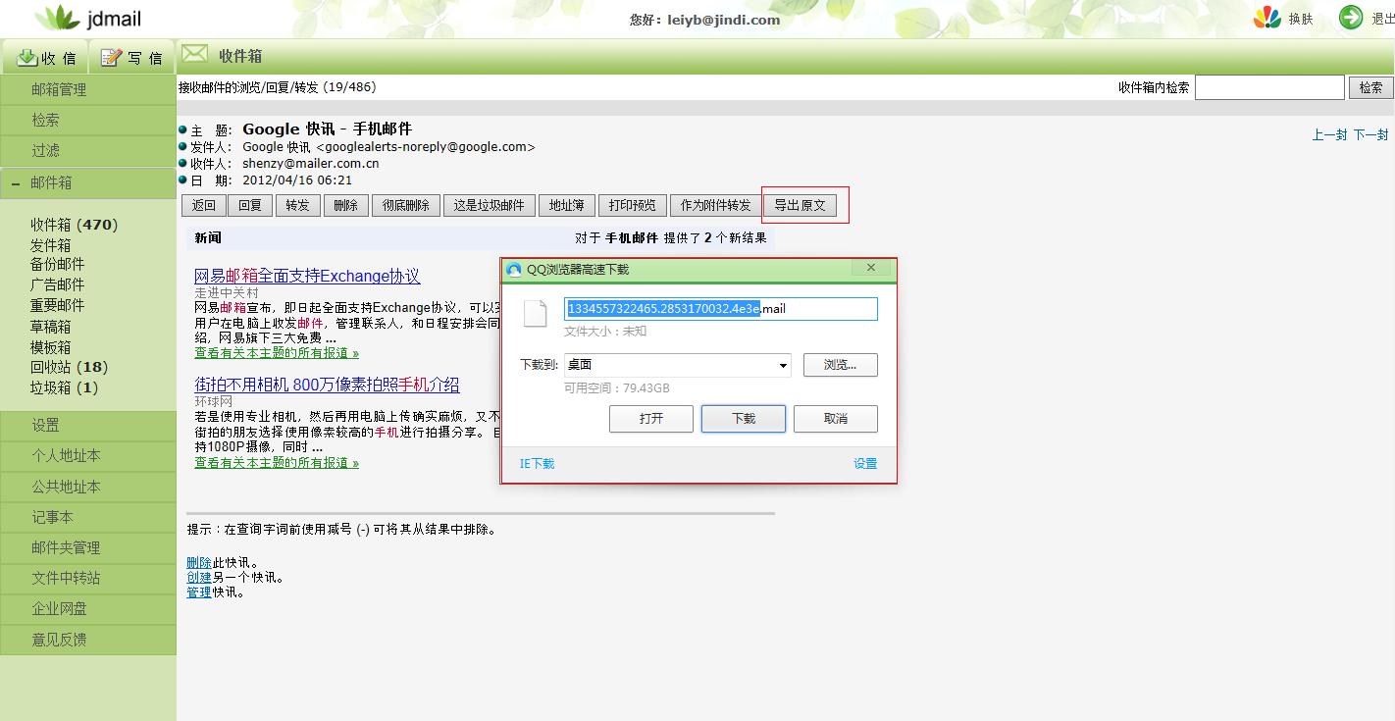Image resolution: width=1395 pixels, height=721 pixels.
Task: Open news link 网易邮箱全面支持Exchange协议
Action: click(307, 276)
